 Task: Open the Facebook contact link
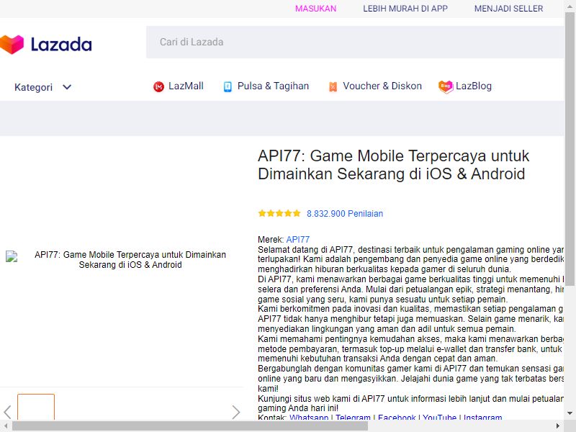coord(397,418)
